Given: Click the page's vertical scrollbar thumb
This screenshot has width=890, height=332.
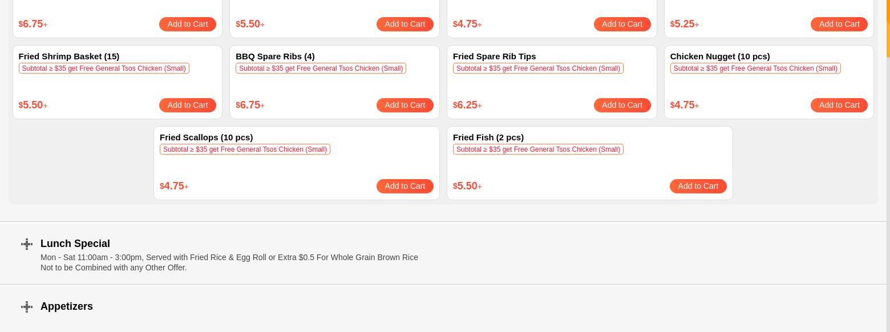Looking at the screenshot, I should coord(888,29).
